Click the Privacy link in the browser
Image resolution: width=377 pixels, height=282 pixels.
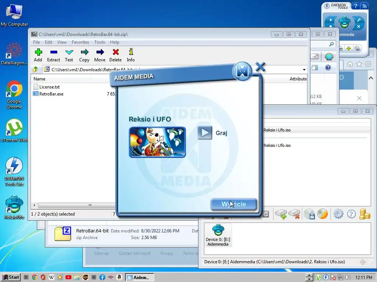(x=167, y=253)
